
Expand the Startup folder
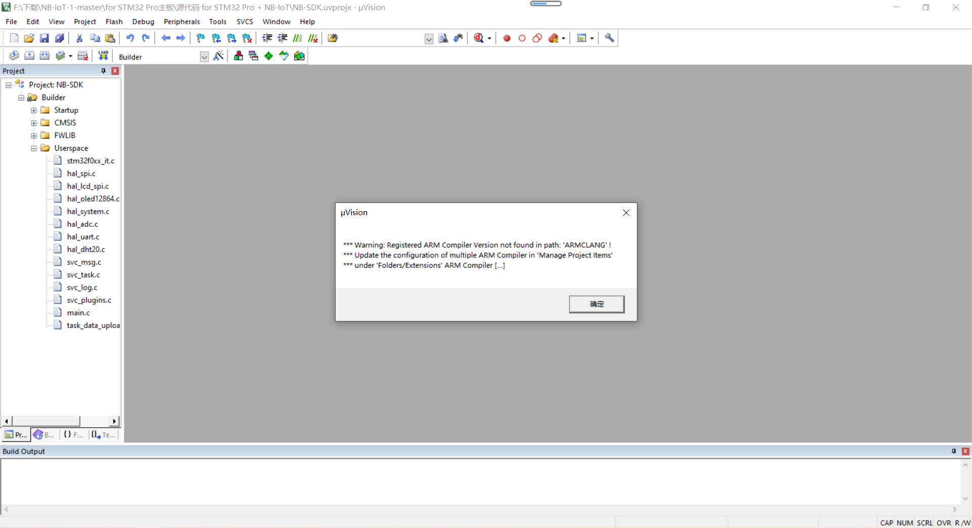[34, 110]
